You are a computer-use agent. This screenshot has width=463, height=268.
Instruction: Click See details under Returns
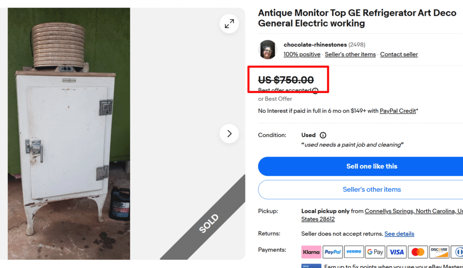click(399, 234)
